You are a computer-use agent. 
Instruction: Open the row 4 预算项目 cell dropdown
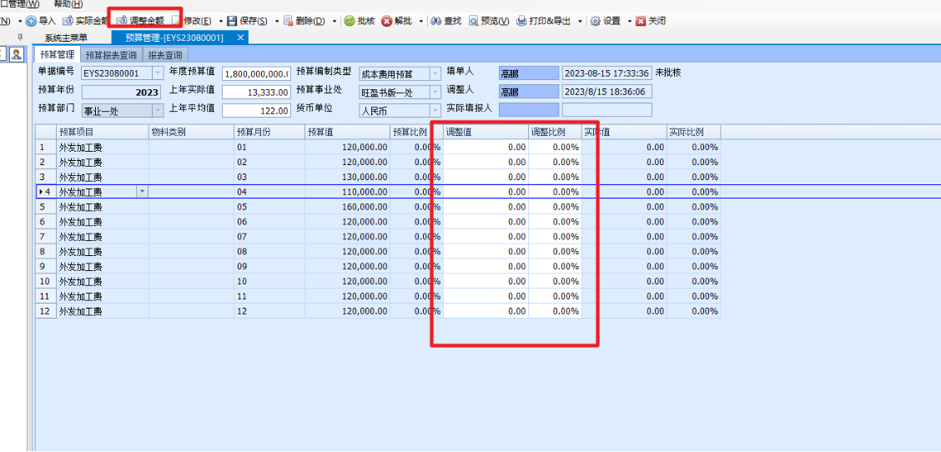(x=142, y=192)
